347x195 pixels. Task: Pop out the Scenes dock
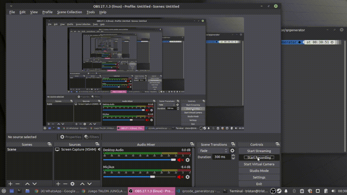pos(49,144)
